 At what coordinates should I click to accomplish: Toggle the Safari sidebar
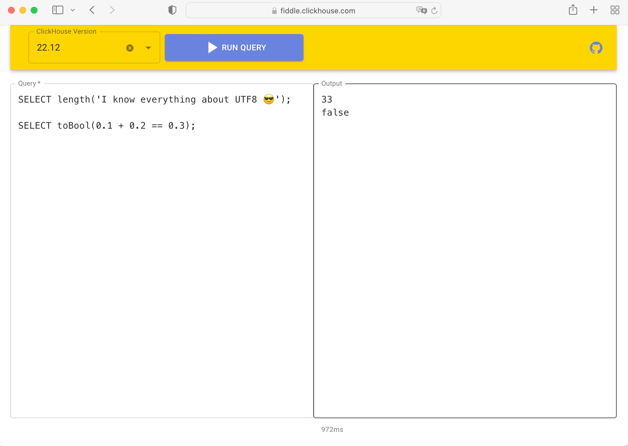tap(58, 10)
